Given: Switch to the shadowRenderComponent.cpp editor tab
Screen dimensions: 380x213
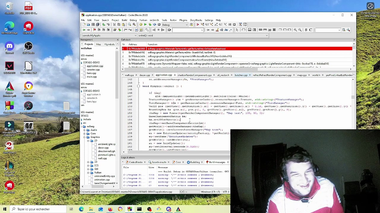Looking at the screenshot, I should click(194, 75).
